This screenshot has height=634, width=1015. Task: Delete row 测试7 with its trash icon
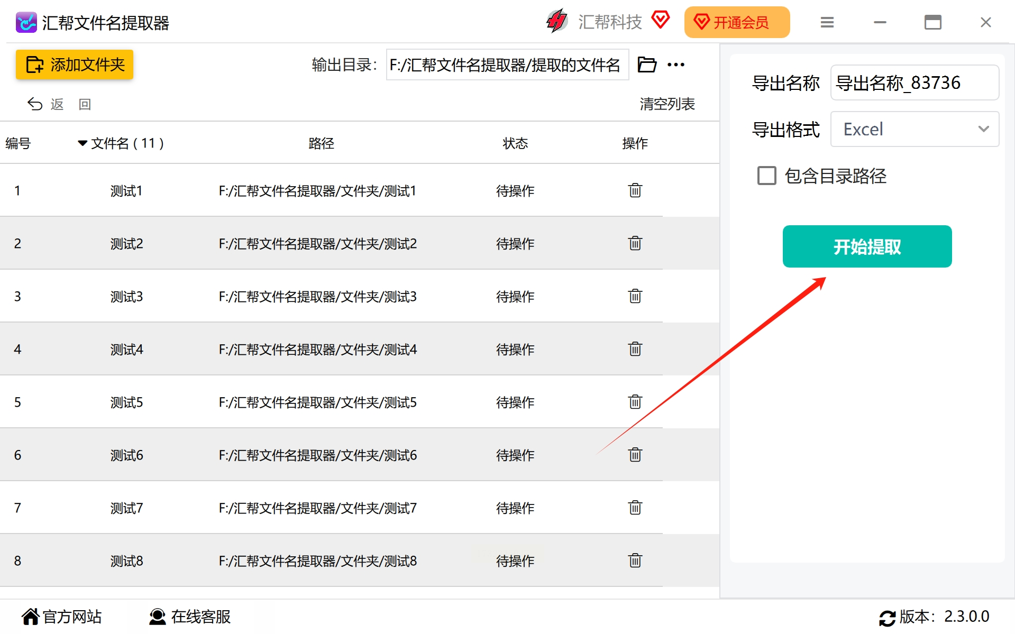[635, 508]
